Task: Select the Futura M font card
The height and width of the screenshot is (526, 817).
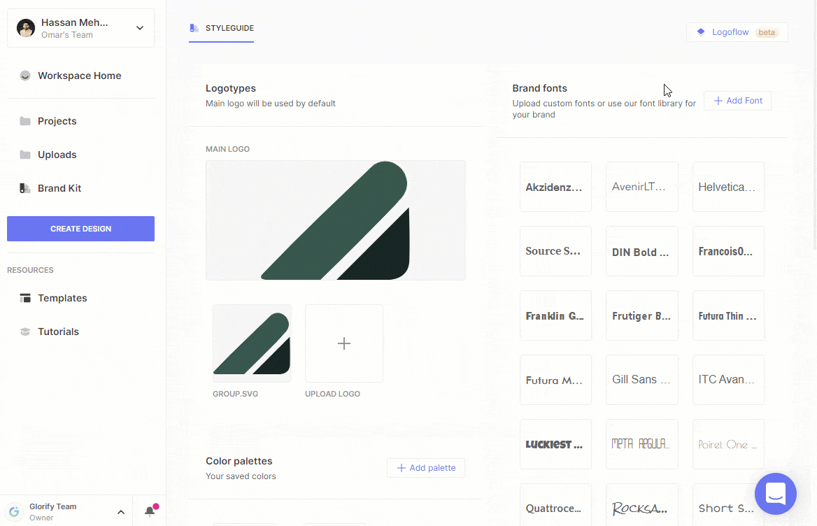Action: coord(555,380)
